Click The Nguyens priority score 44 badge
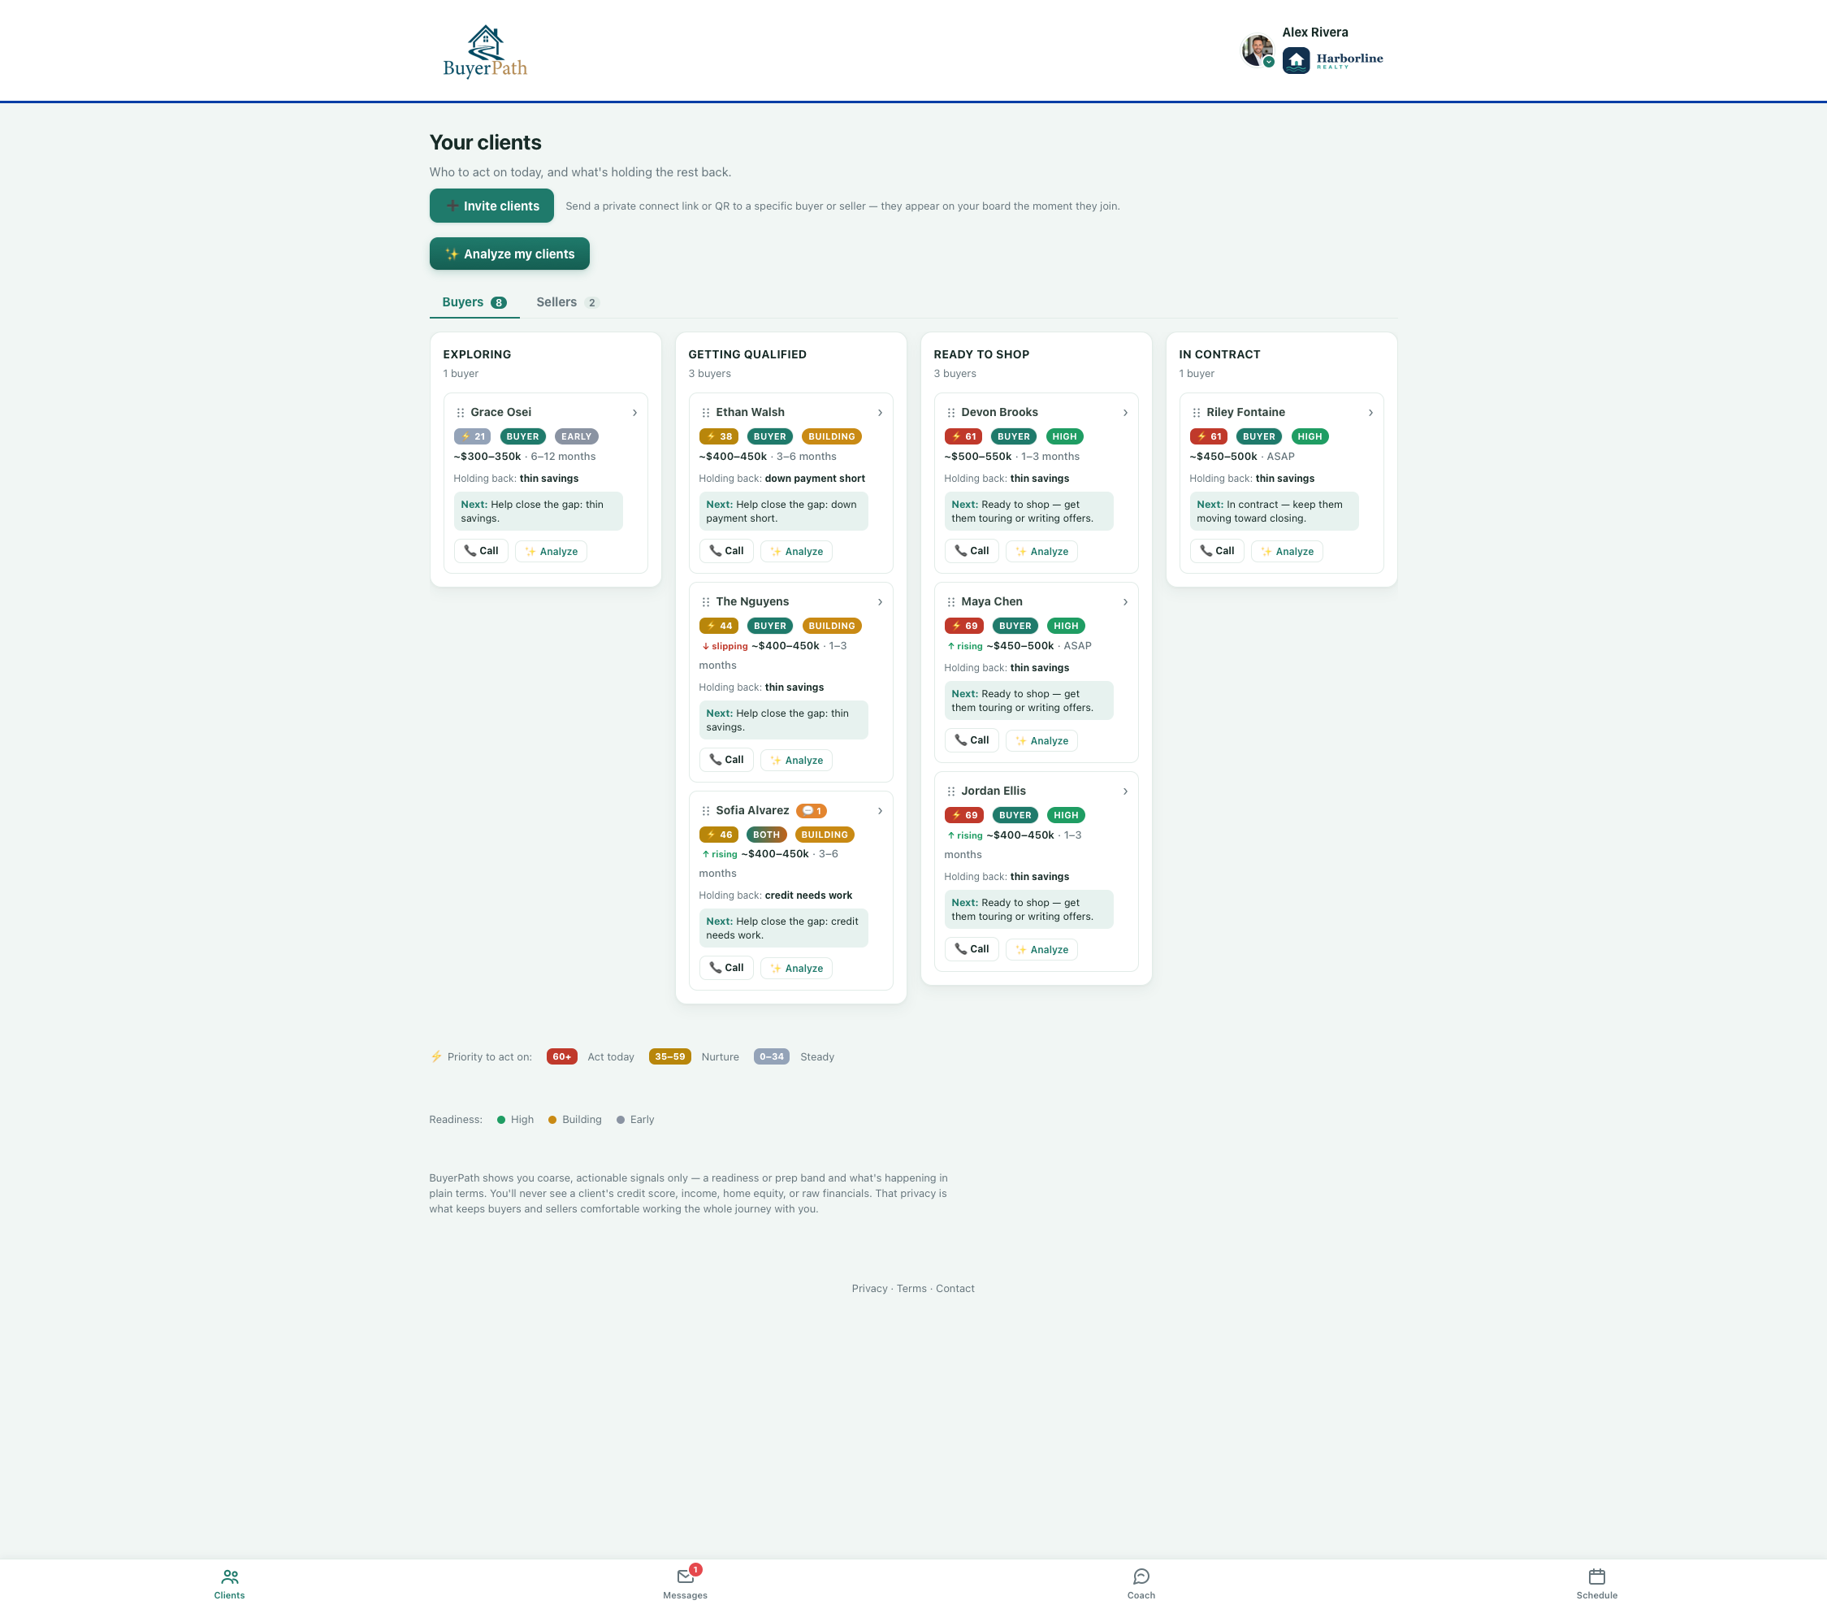 point(719,627)
